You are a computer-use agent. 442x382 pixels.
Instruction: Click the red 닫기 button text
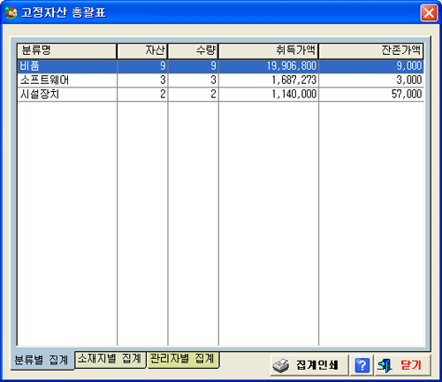tap(411, 365)
